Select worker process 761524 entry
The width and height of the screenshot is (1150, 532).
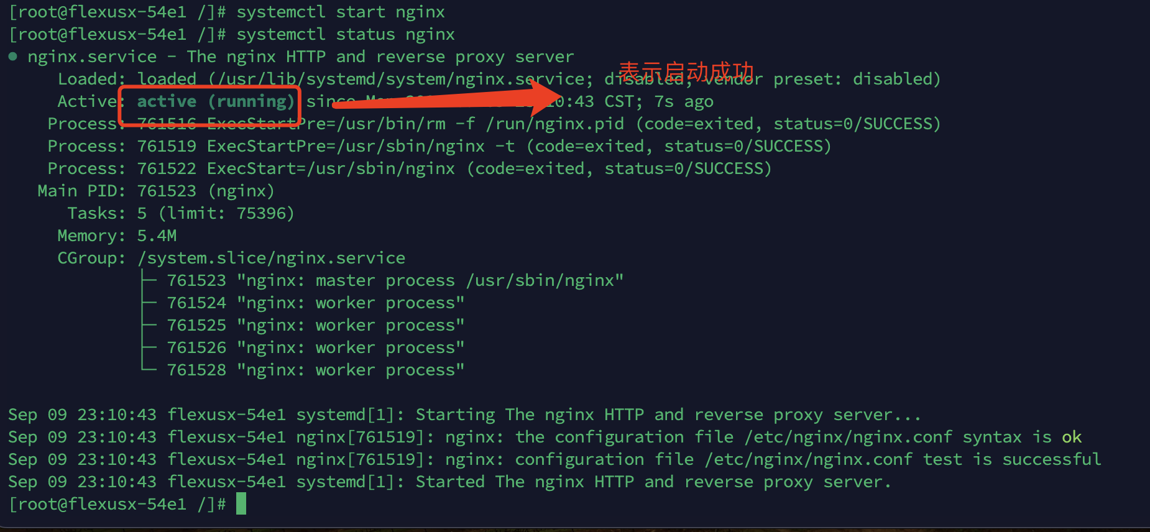point(315,303)
